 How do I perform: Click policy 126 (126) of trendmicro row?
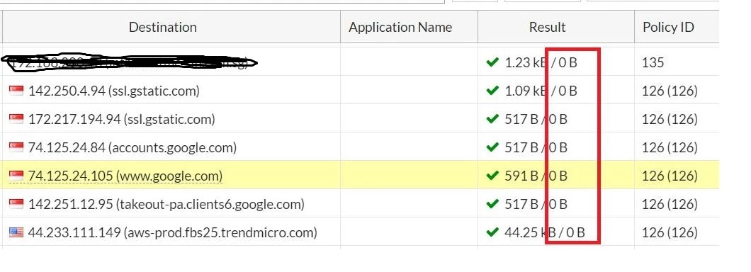pyautogui.click(x=670, y=232)
